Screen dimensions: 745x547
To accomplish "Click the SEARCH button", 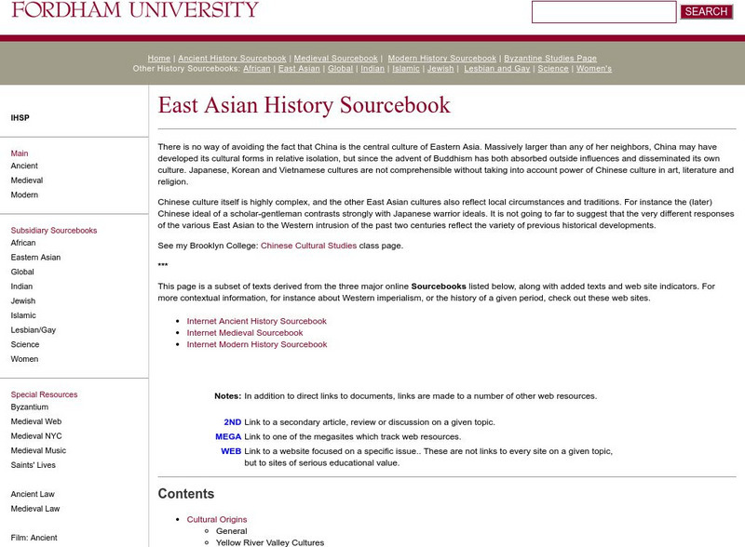I will [705, 11].
